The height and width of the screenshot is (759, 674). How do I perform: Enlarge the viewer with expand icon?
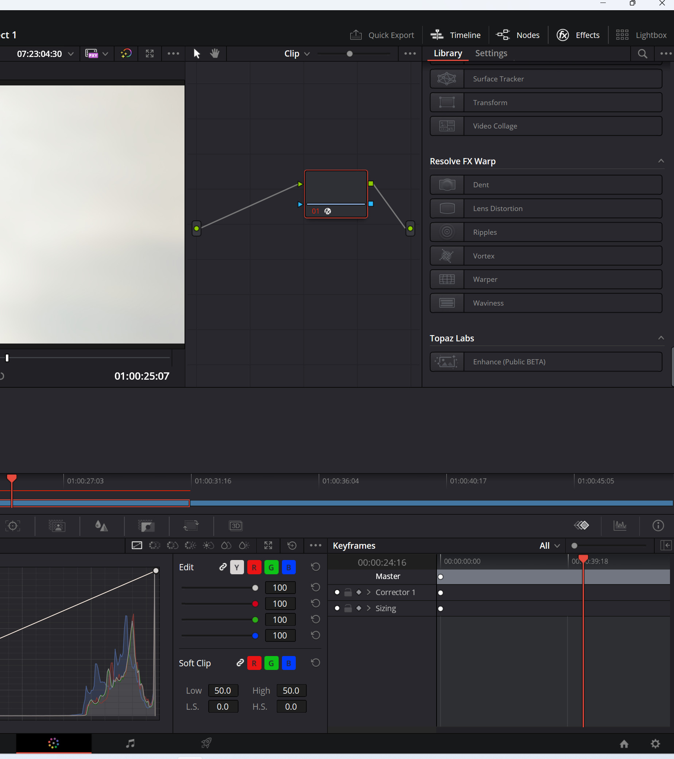pyautogui.click(x=150, y=54)
